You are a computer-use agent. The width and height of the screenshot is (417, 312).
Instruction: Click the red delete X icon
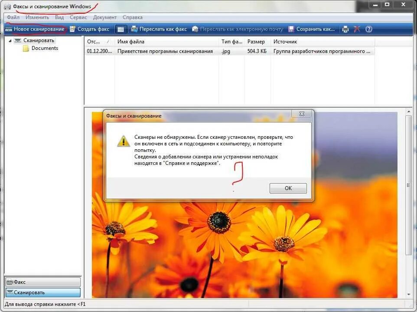tap(357, 29)
